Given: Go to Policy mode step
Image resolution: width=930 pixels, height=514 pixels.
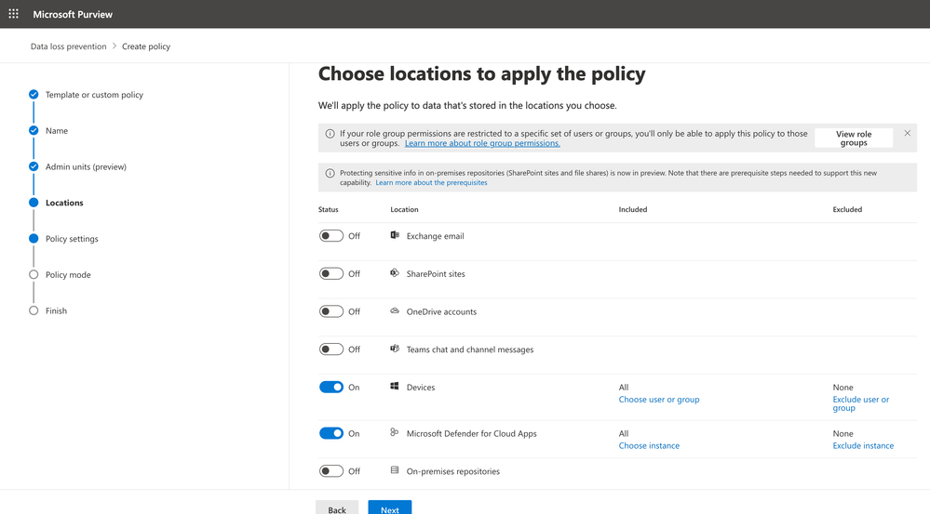Looking at the screenshot, I should point(68,275).
